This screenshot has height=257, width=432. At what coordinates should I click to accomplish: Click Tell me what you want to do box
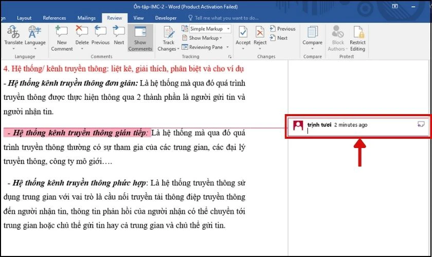pyautogui.click(x=223, y=18)
